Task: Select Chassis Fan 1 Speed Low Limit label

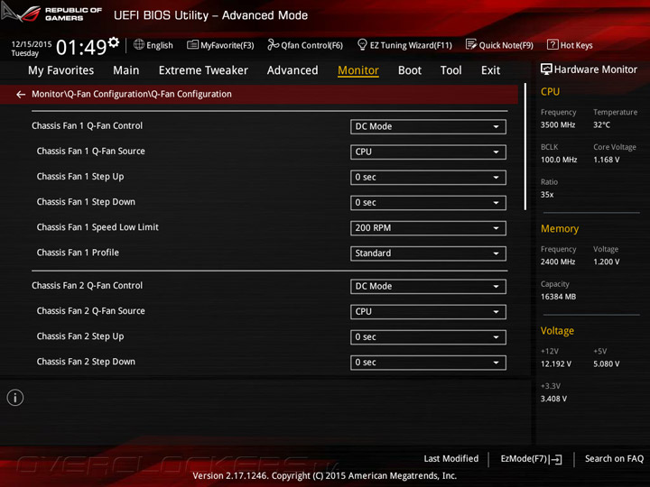Action: click(x=97, y=227)
